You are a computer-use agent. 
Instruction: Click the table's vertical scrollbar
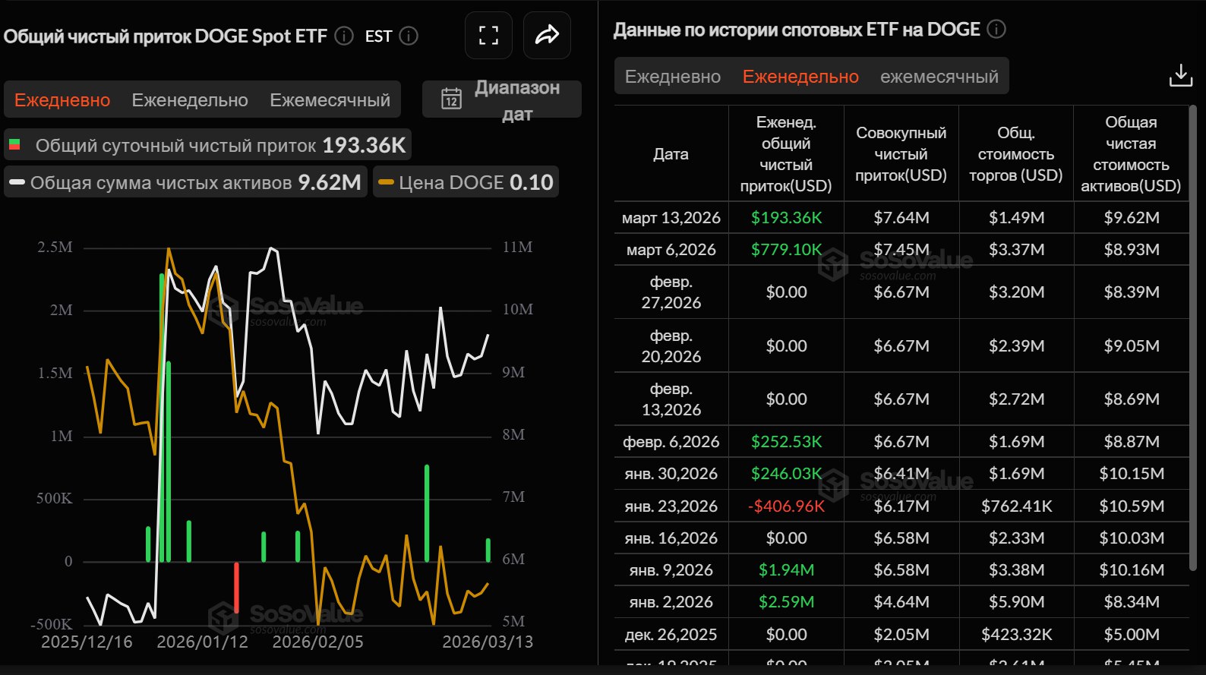[1193, 338]
